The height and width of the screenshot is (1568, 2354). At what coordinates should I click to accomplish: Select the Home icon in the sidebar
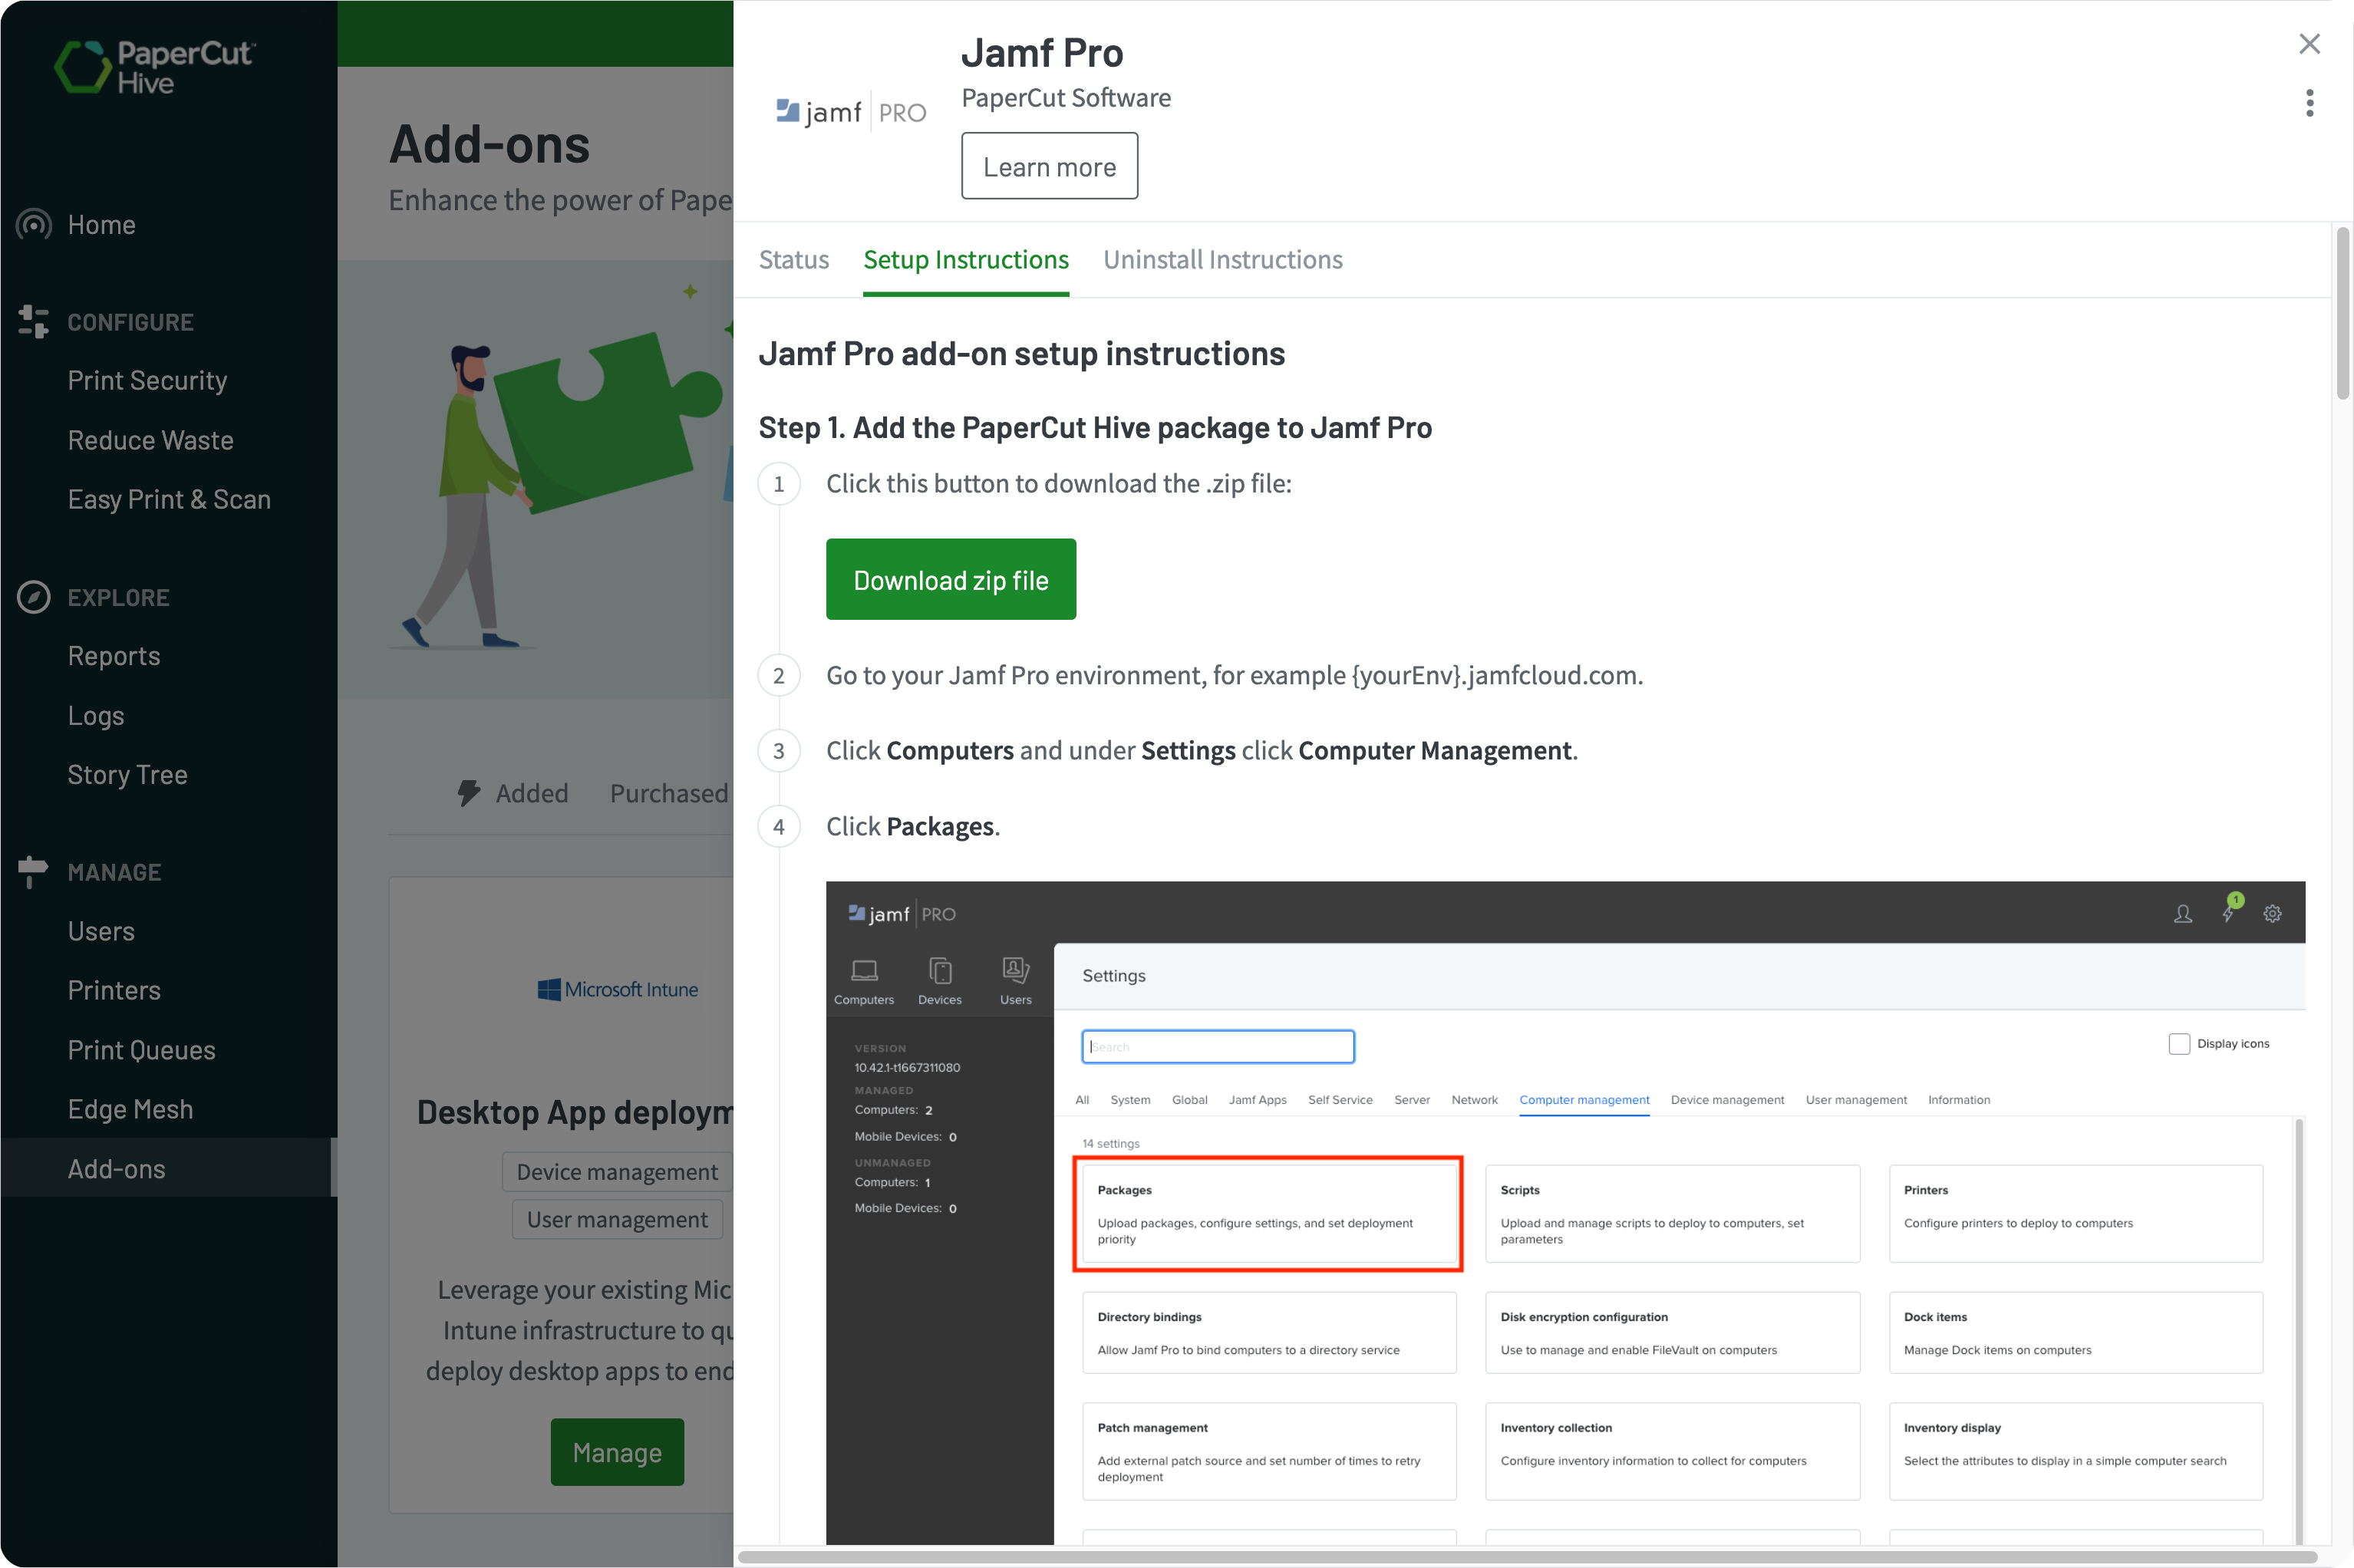tap(34, 224)
